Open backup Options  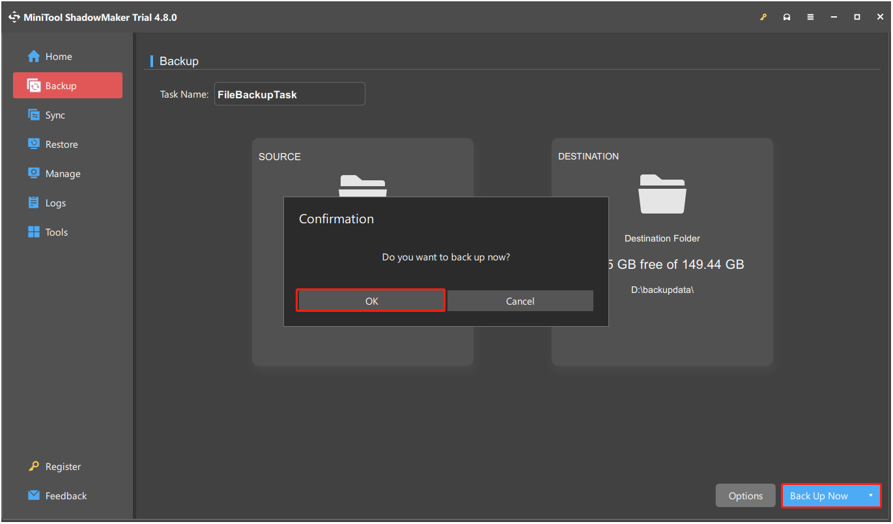745,495
